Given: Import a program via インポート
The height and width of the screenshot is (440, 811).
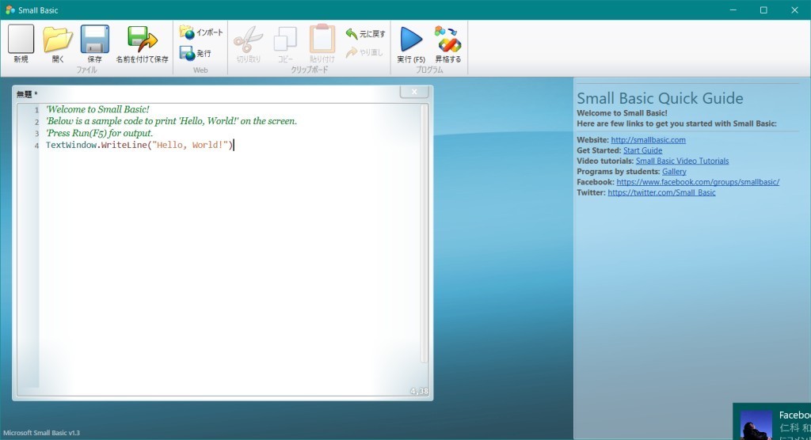Looking at the screenshot, I should coord(201,32).
